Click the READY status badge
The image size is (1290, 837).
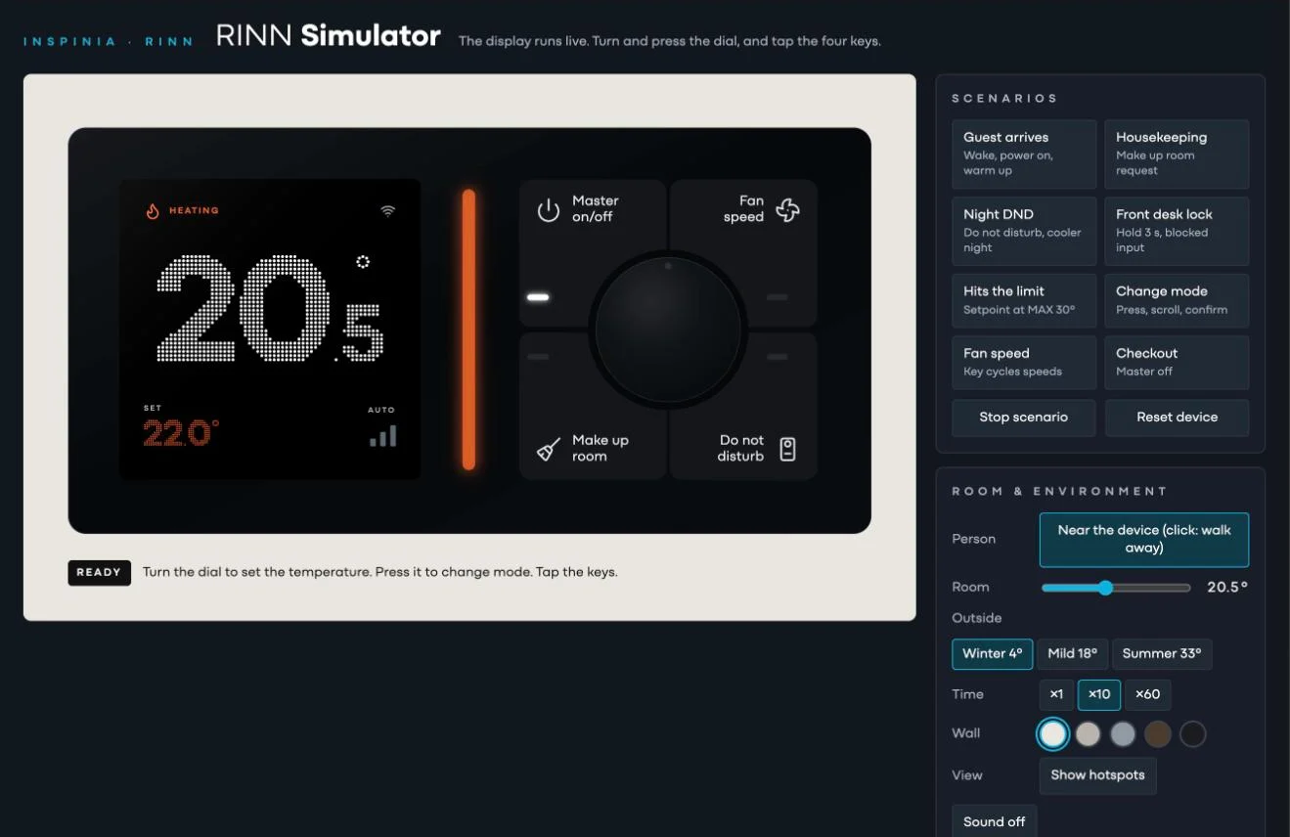[99, 573]
